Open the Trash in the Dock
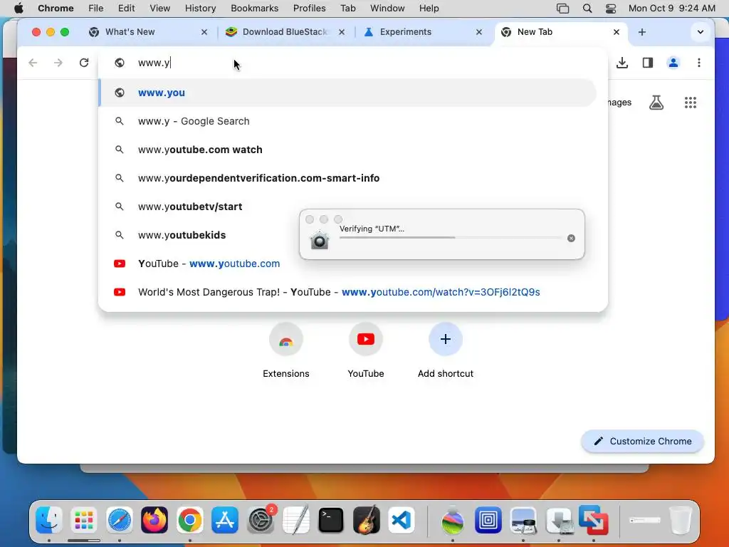 680,520
